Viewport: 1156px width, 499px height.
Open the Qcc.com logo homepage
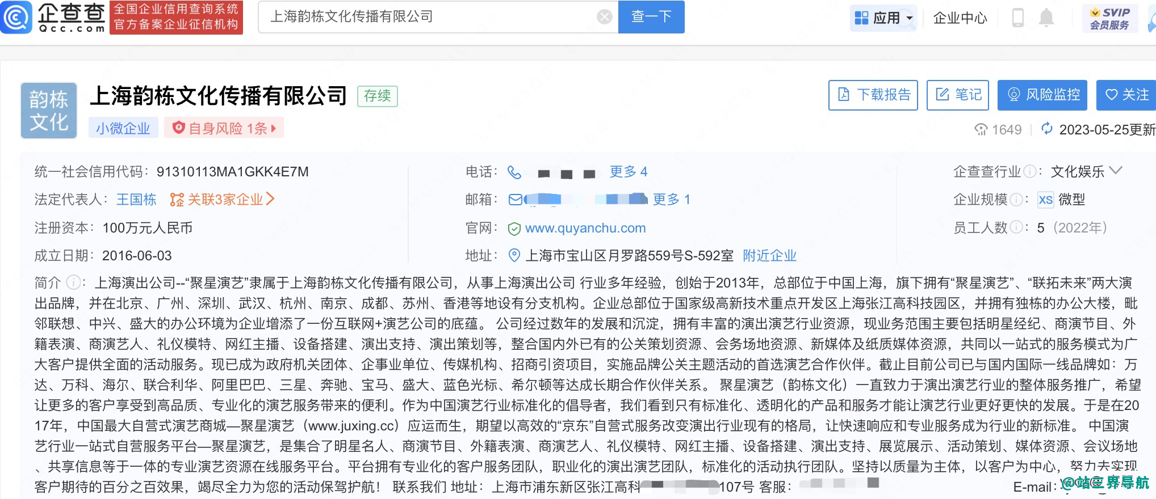click(53, 17)
